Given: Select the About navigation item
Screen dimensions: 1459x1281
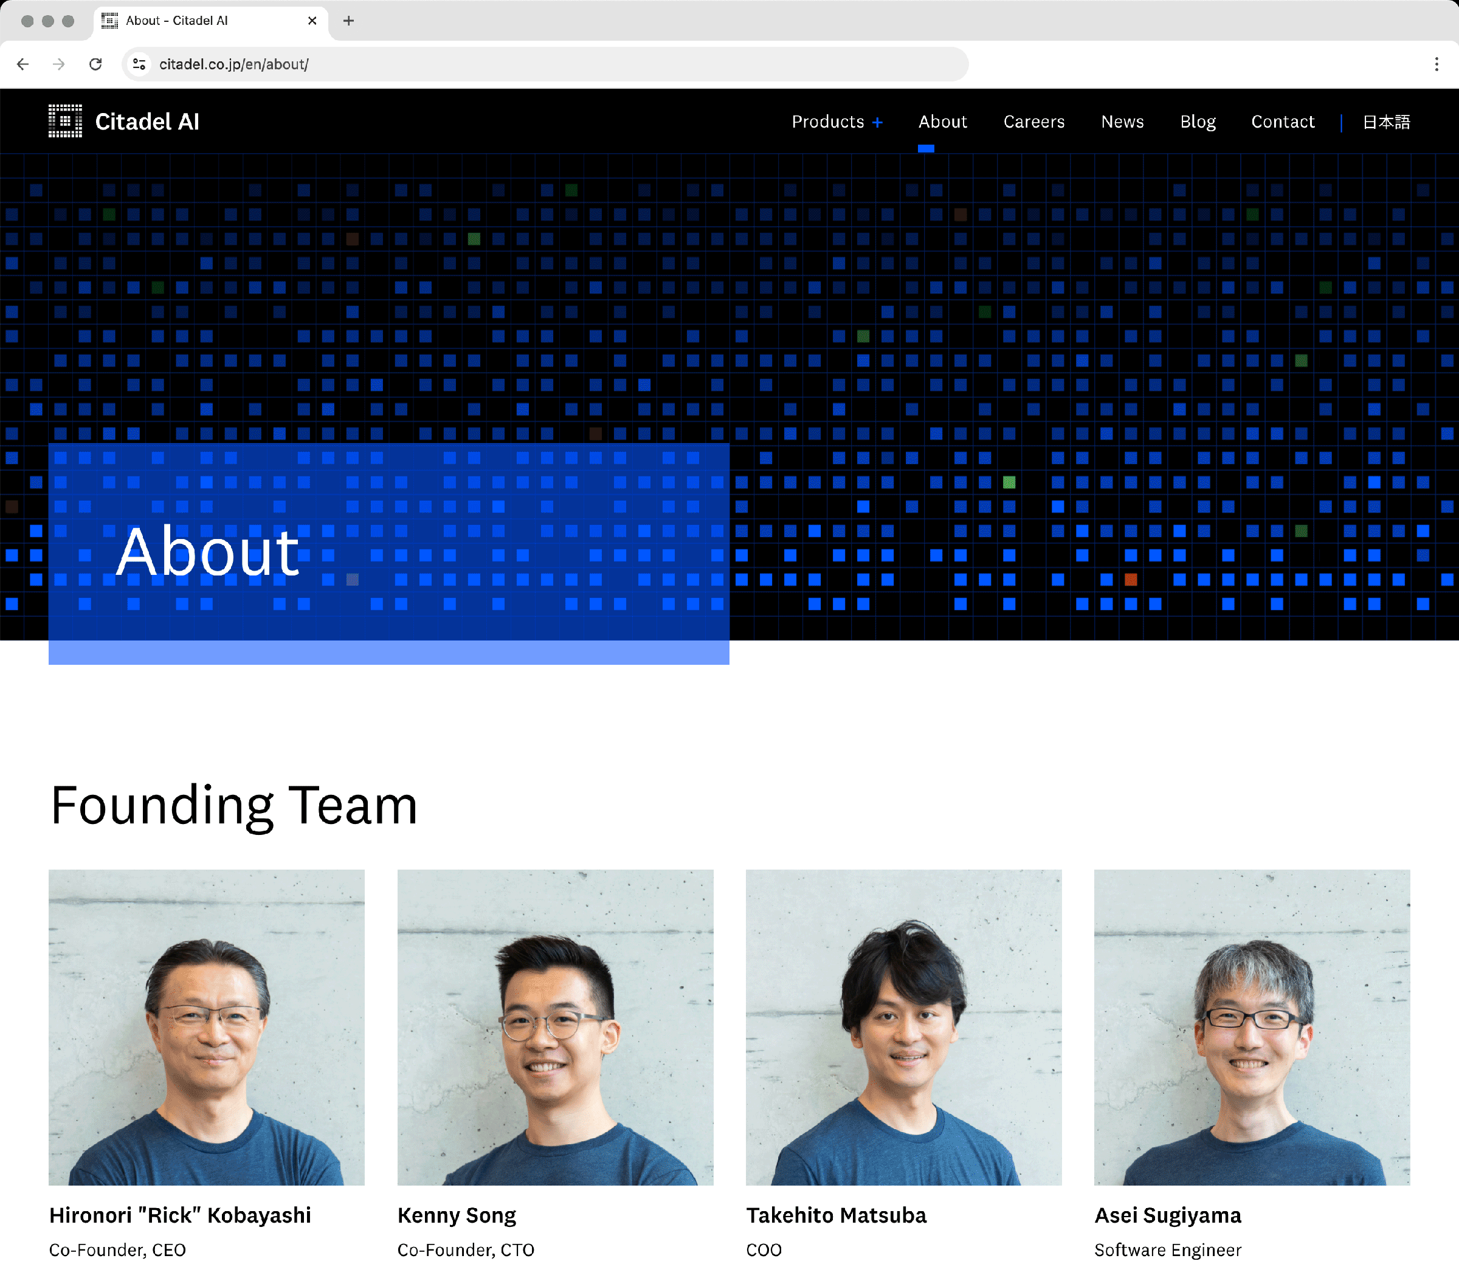Looking at the screenshot, I should (942, 122).
